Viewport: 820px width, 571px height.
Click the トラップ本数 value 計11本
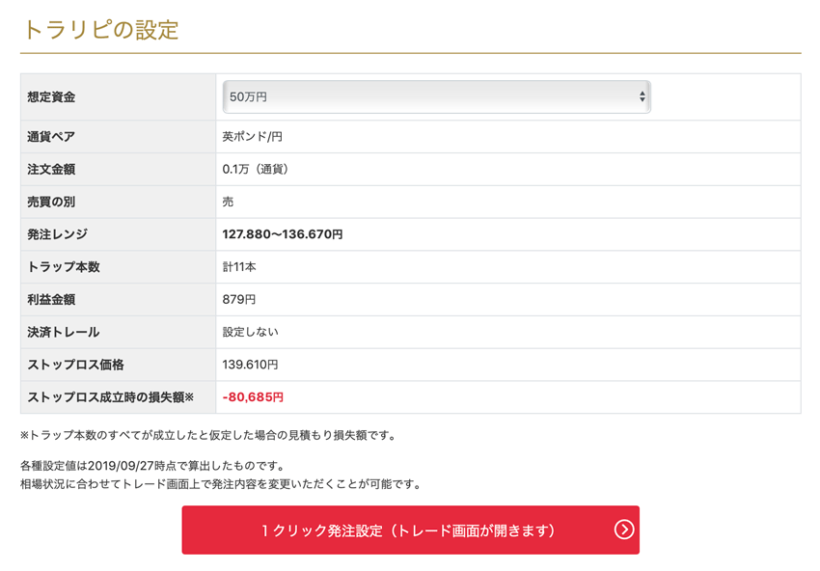(x=239, y=267)
